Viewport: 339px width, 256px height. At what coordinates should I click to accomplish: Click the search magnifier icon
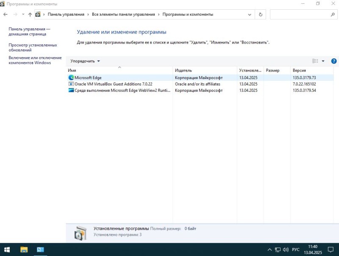(x=333, y=14)
